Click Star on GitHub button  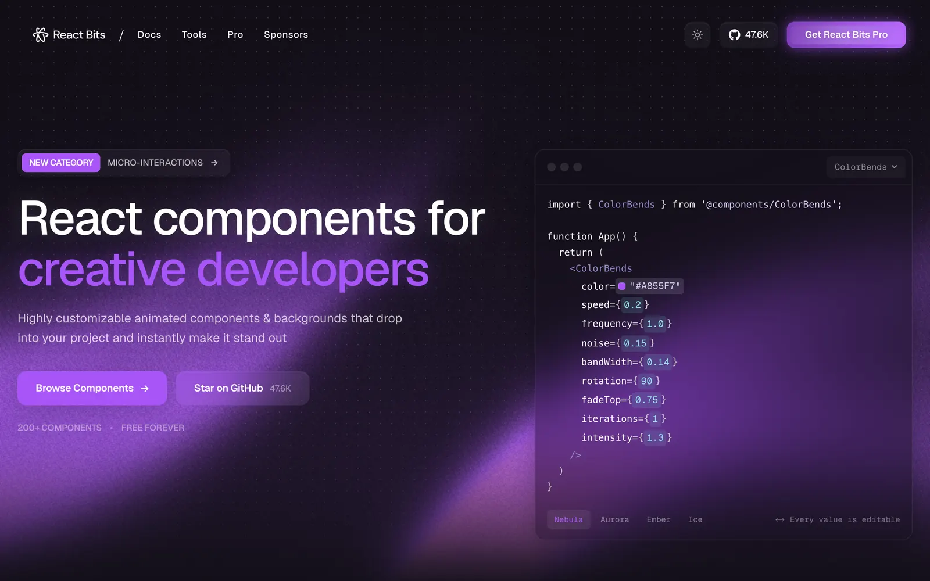[x=242, y=388]
